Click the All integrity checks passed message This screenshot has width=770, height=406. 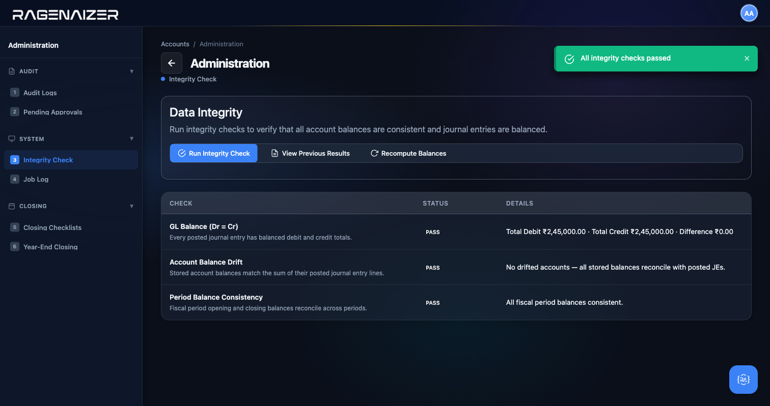pos(625,58)
